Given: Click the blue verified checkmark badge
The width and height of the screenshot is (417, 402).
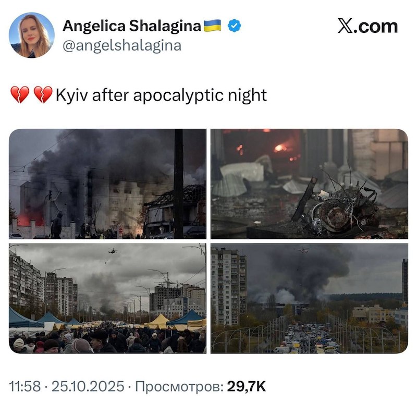Looking at the screenshot, I should (x=234, y=26).
